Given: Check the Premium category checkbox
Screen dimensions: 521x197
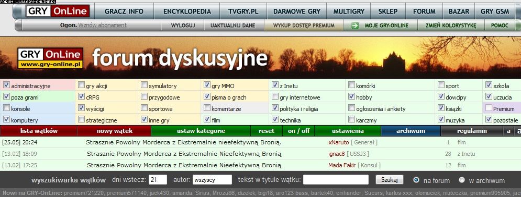Looking at the screenshot, I should click(x=489, y=108).
